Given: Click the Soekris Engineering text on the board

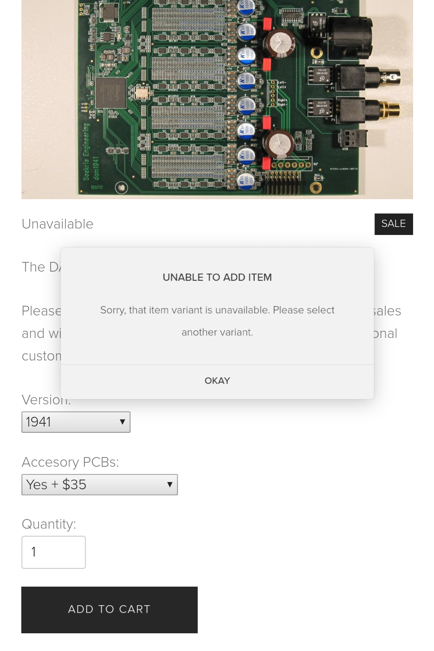Looking at the screenshot, I should pos(86,152).
